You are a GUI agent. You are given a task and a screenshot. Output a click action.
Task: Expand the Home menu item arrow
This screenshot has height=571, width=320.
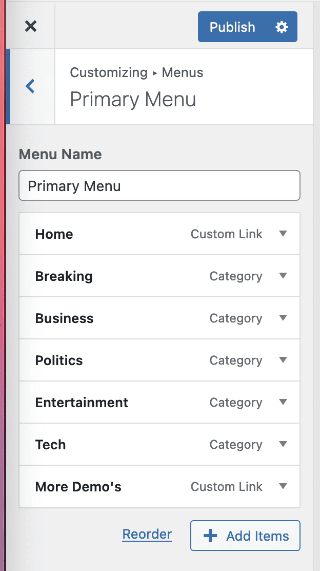283,234
